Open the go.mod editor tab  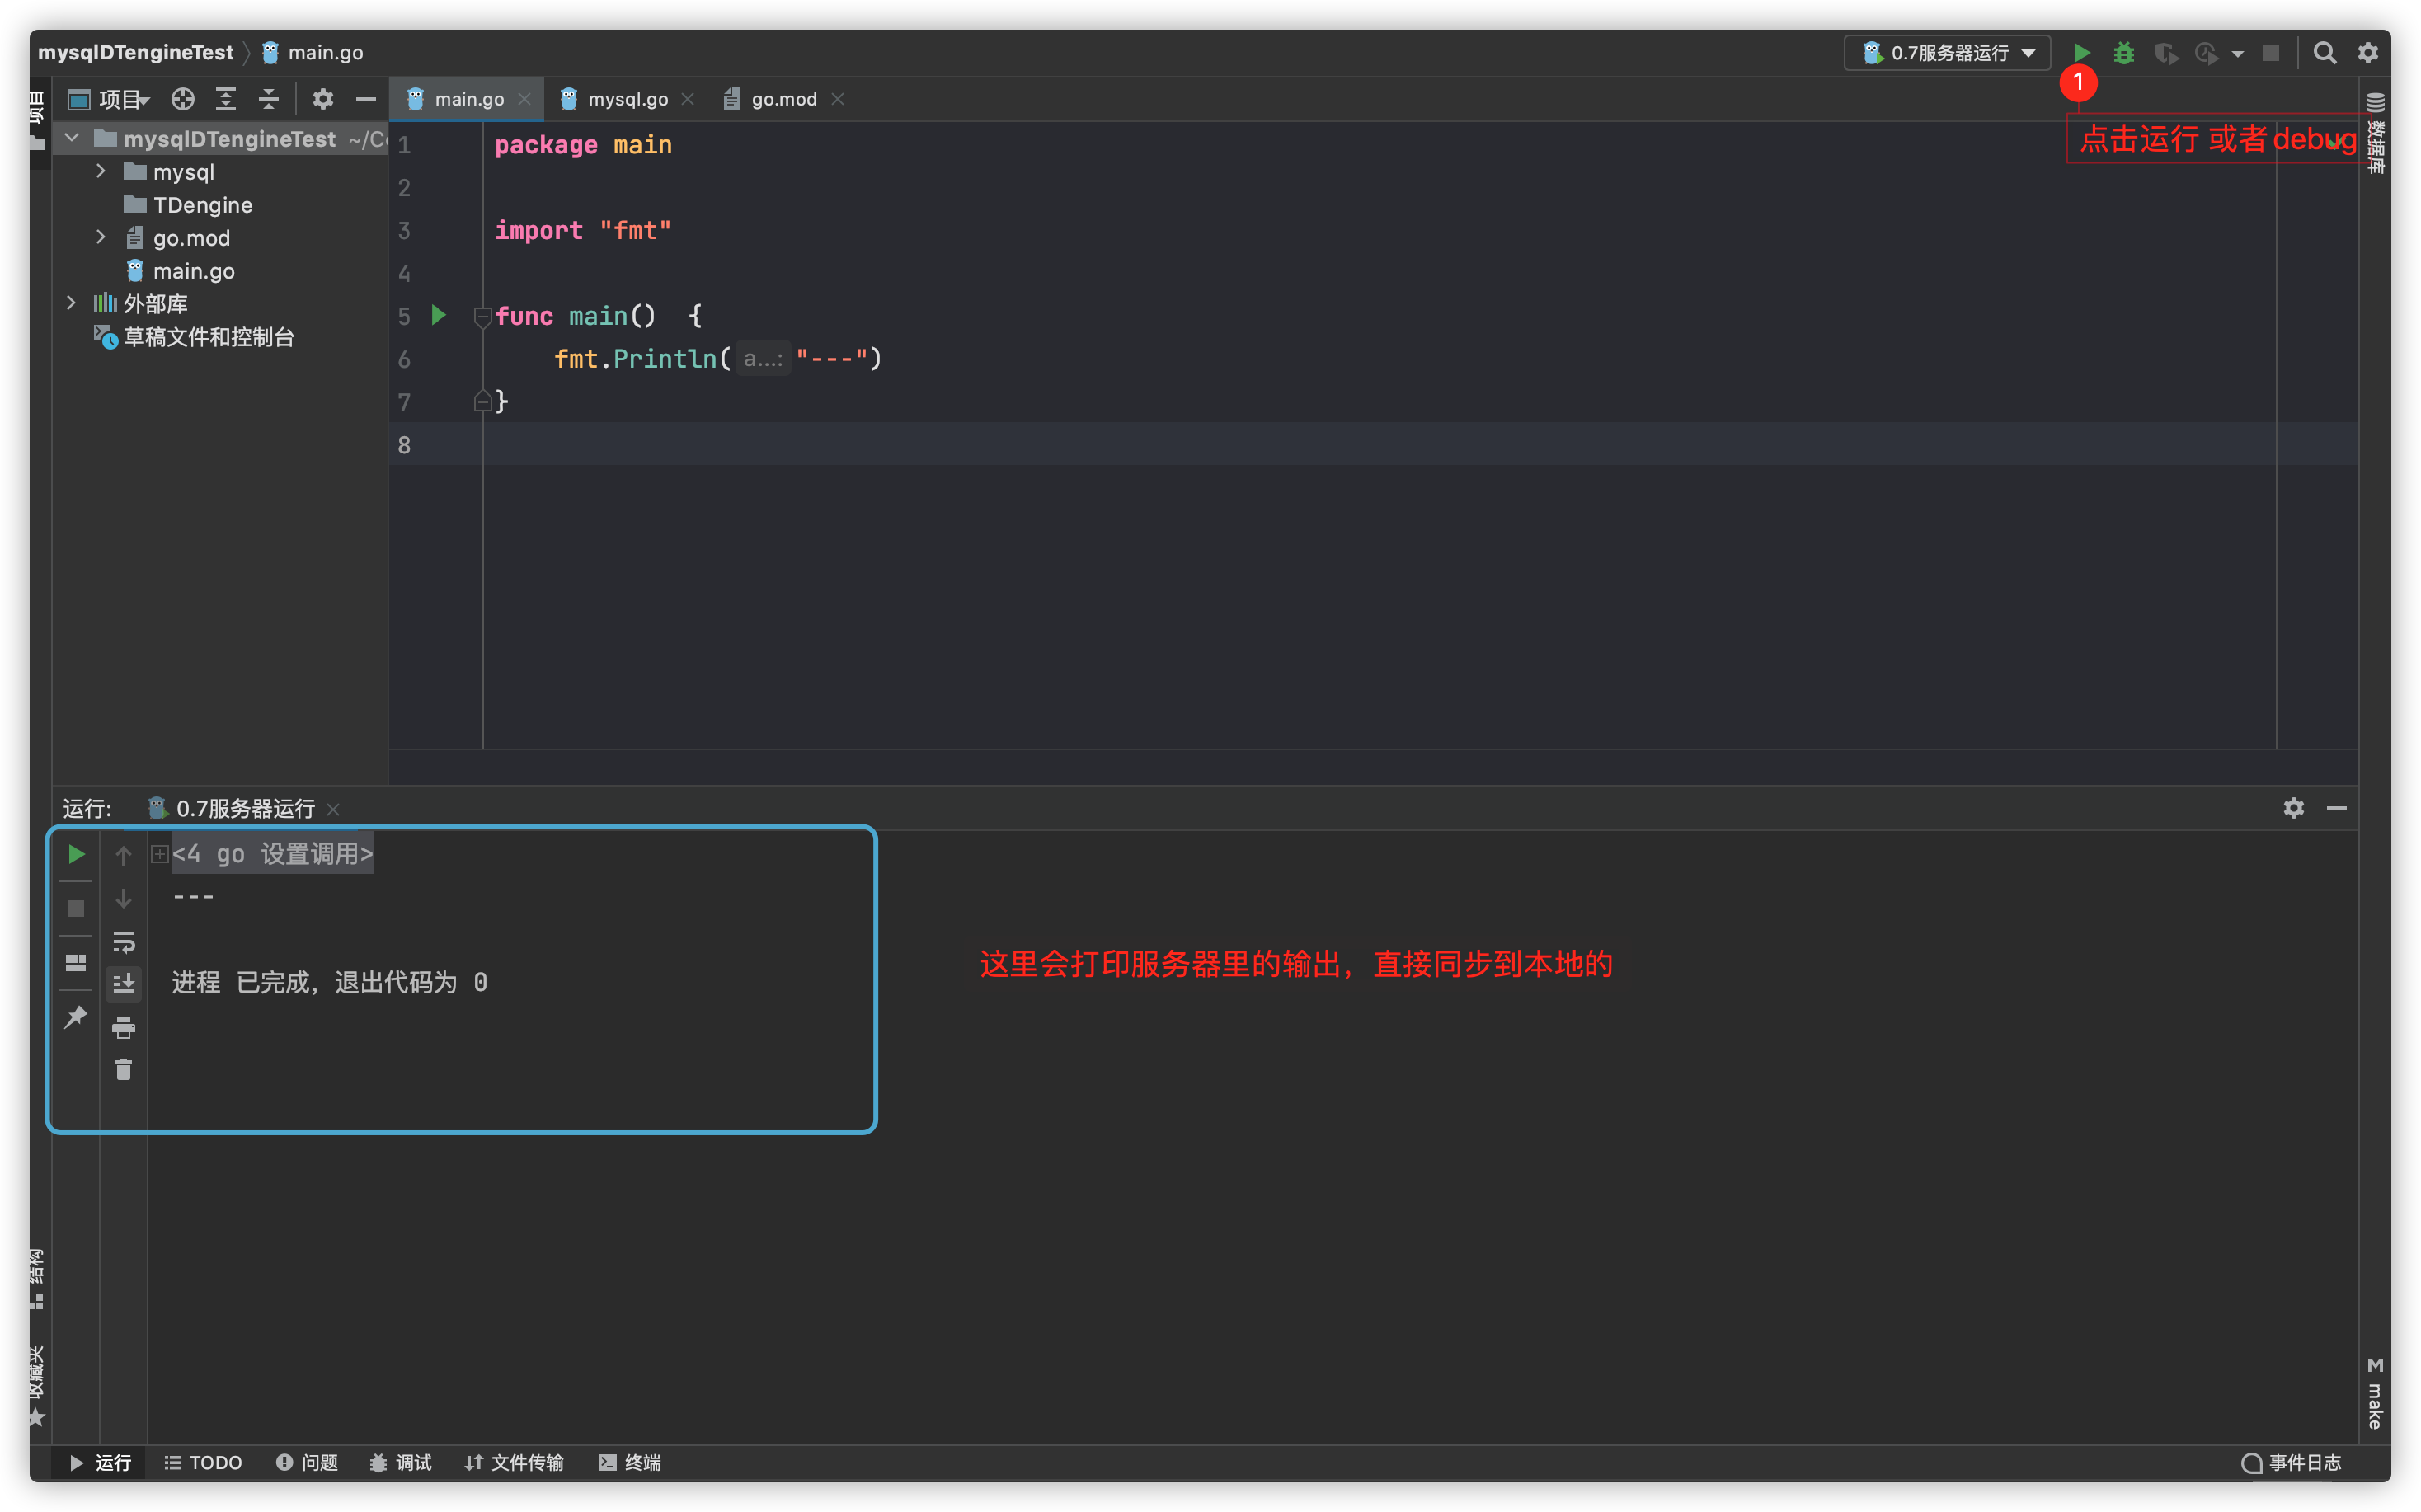point(783,99)
